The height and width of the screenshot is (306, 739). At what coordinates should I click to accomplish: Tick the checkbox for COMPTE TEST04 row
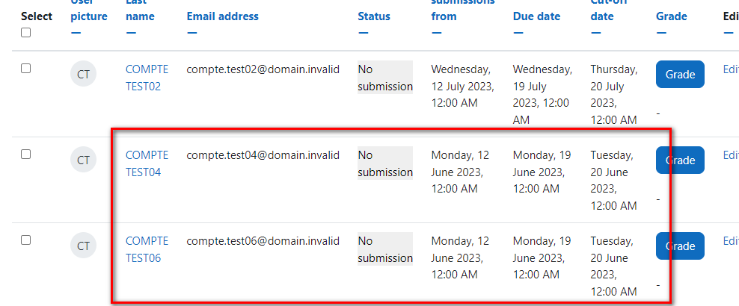pyautogui.click(x=26, y=154)
